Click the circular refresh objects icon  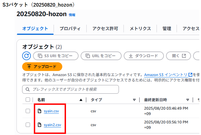pos(26,56)
